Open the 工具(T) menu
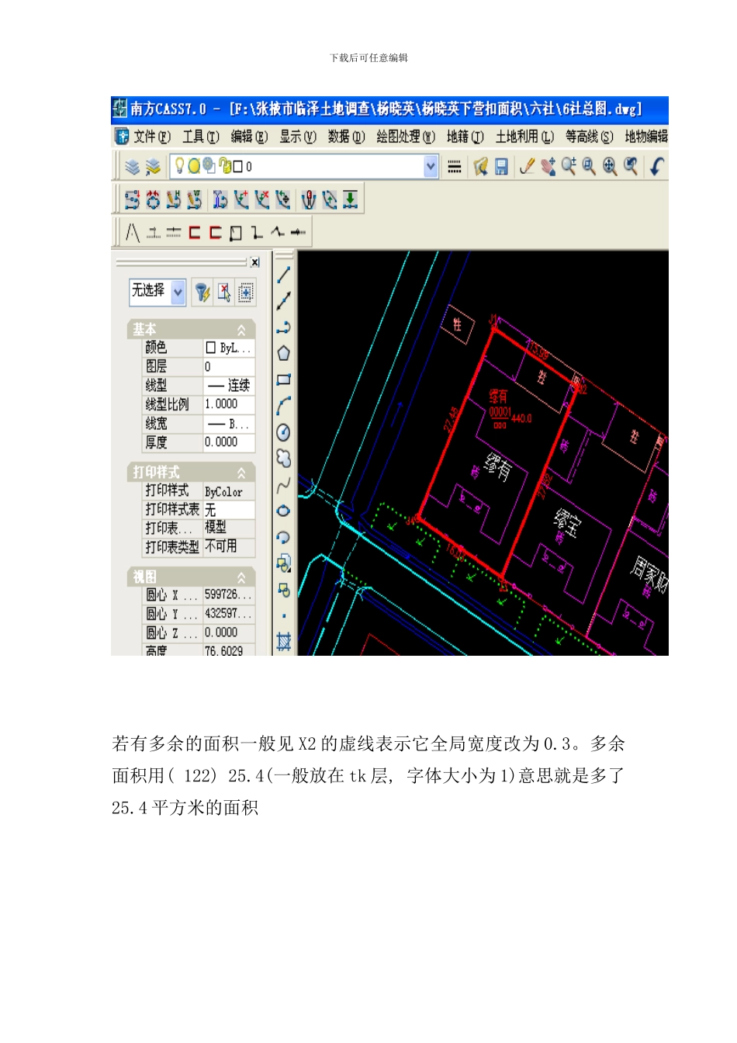The image size is (737, 1043). pos(201,137)
